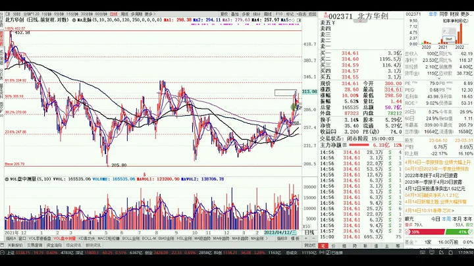474x266 pixels.
Task: Select the 模板 template tab
Action: tap(295, 238)
